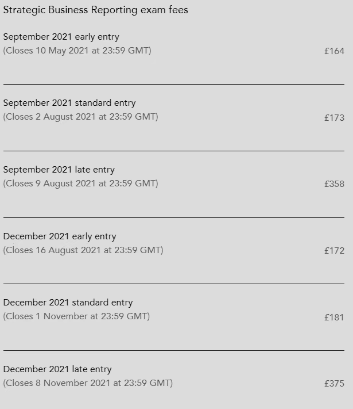353x409 pixels.
Task: Click the £164 fee amount
Action: tap(334, 51)
